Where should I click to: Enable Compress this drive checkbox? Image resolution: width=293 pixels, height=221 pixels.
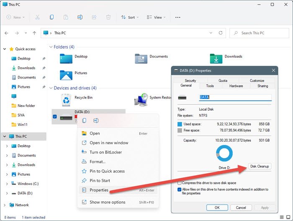coord(180,183)
